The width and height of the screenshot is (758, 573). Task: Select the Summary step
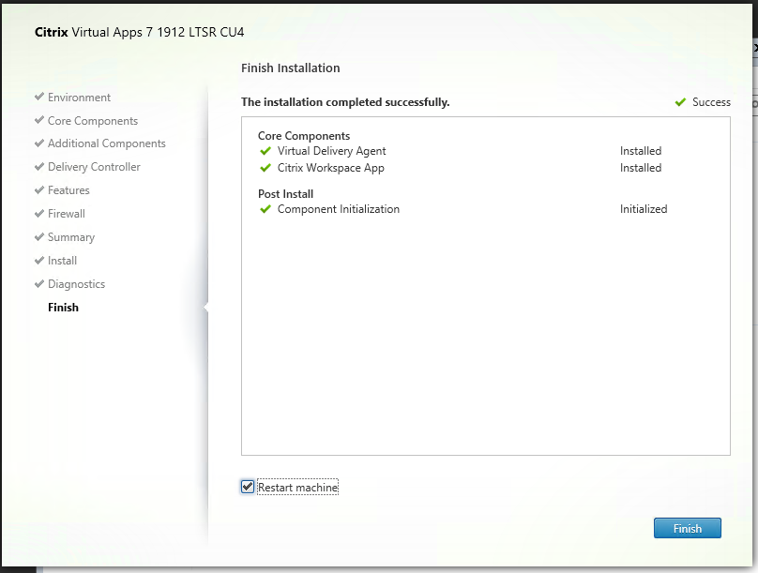70,237
